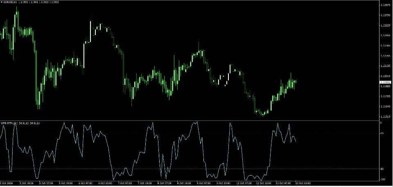
Task: Click the 1.11885 price scale label
Action: (385, 86)
